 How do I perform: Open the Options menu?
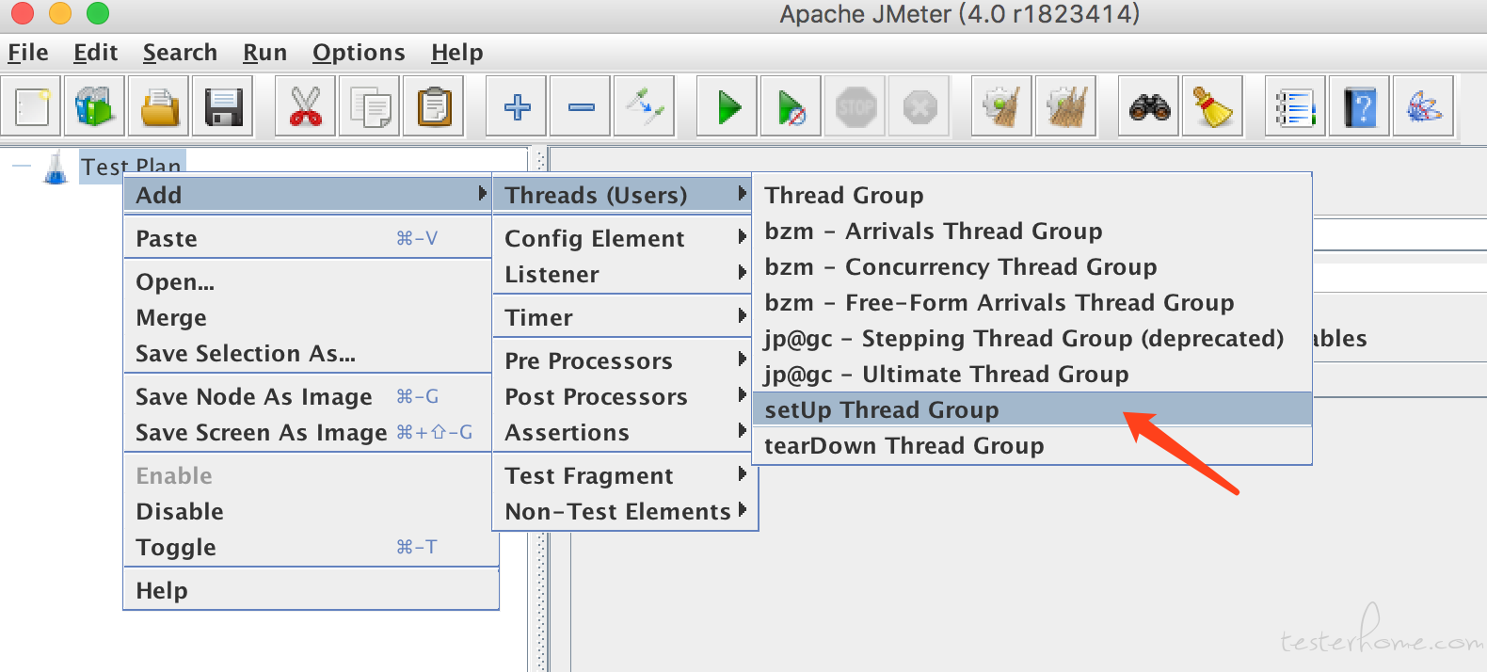click(x=359, y=53)
